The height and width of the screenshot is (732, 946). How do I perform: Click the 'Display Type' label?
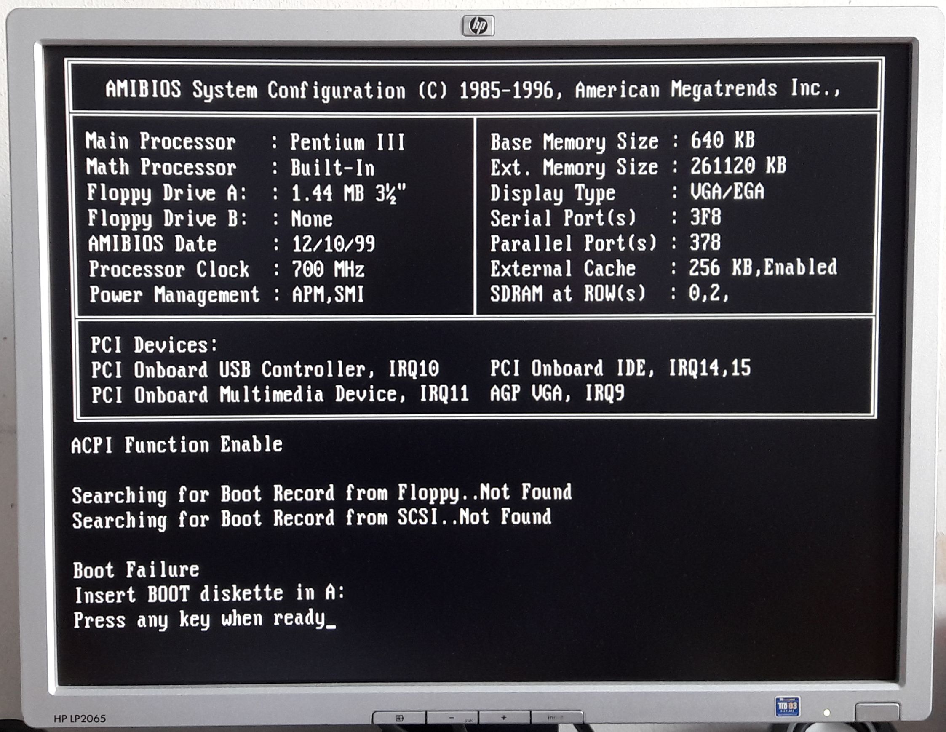tap(553, 193)
